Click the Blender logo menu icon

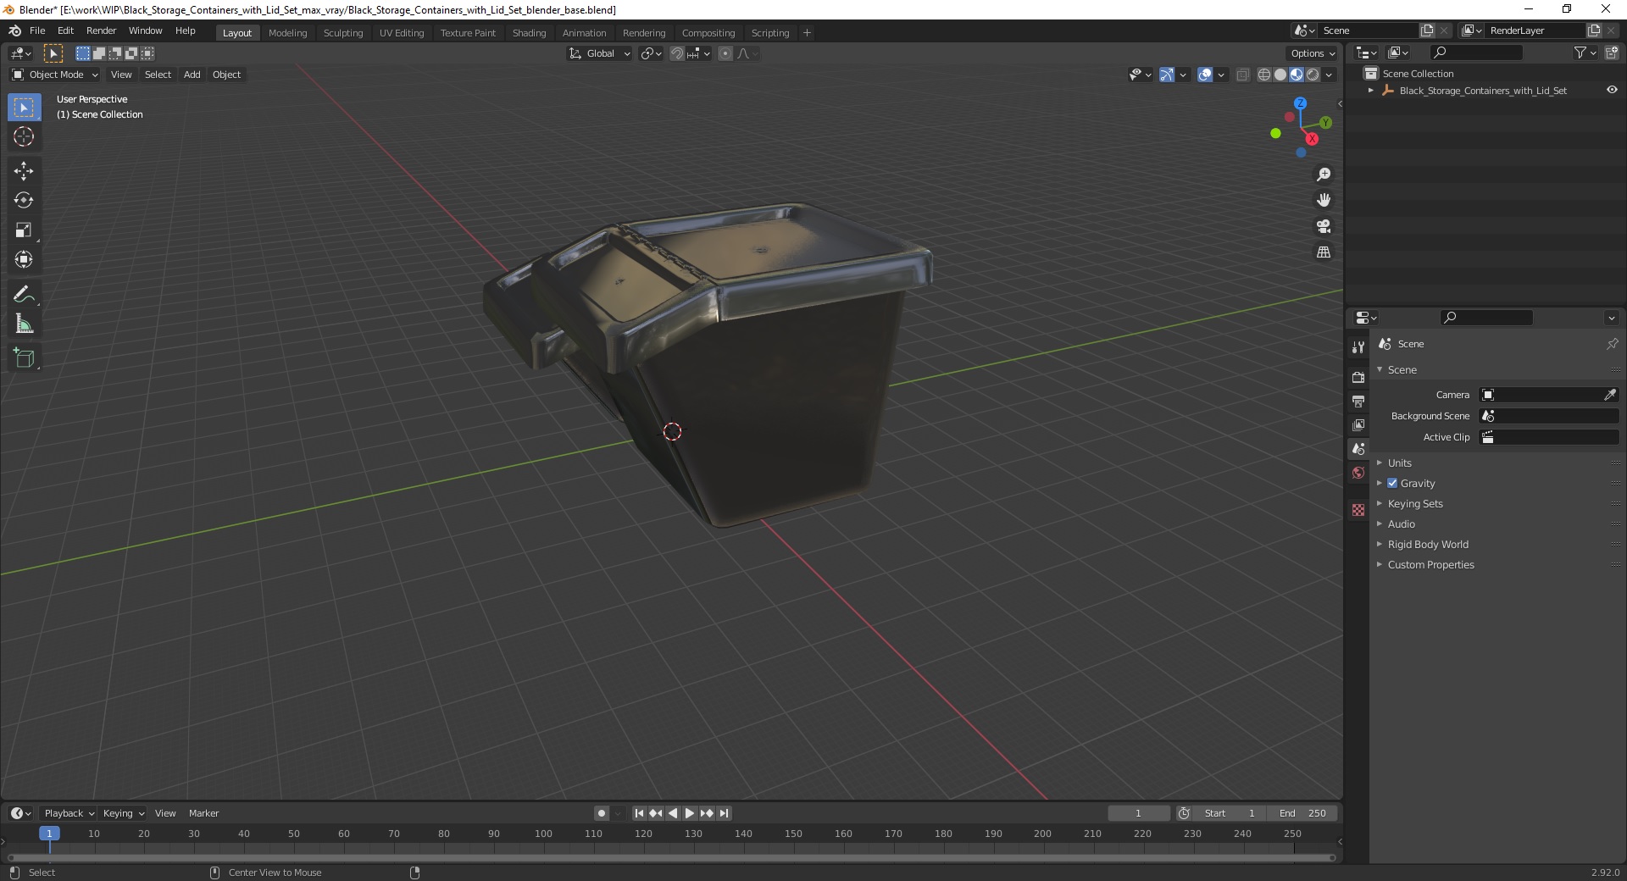click(x=14, y=30)
